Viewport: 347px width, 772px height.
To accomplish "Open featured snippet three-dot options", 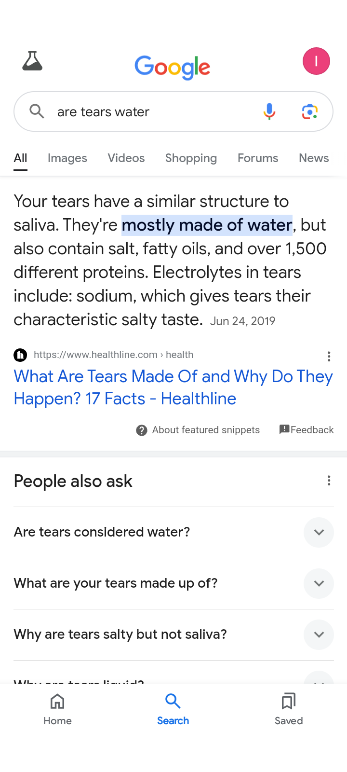I will (329, 357).
